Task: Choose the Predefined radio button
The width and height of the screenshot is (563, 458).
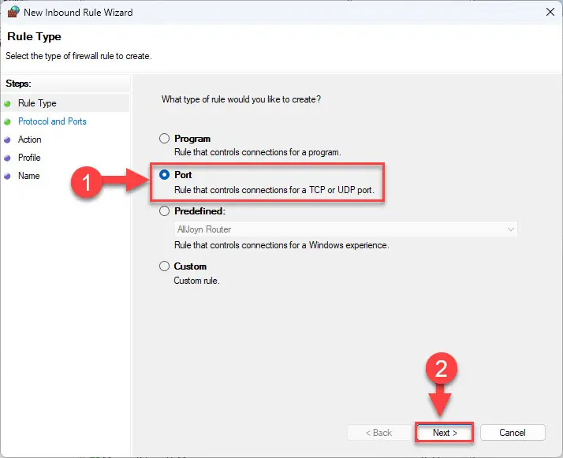Action: click(164, 211)
